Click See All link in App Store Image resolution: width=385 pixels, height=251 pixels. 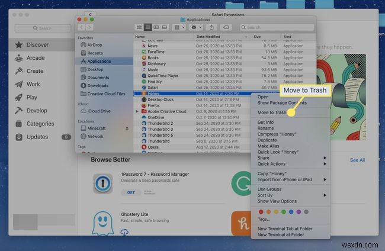(x=357, y=160)
